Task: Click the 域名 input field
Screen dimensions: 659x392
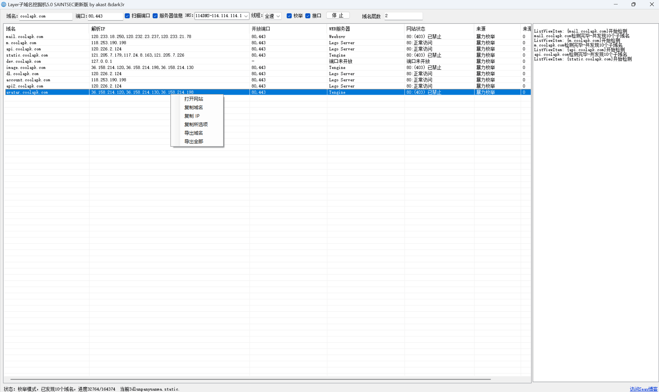Action: coord(45,16)
